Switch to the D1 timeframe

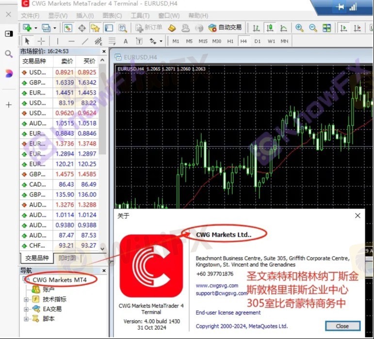point(258,41)
